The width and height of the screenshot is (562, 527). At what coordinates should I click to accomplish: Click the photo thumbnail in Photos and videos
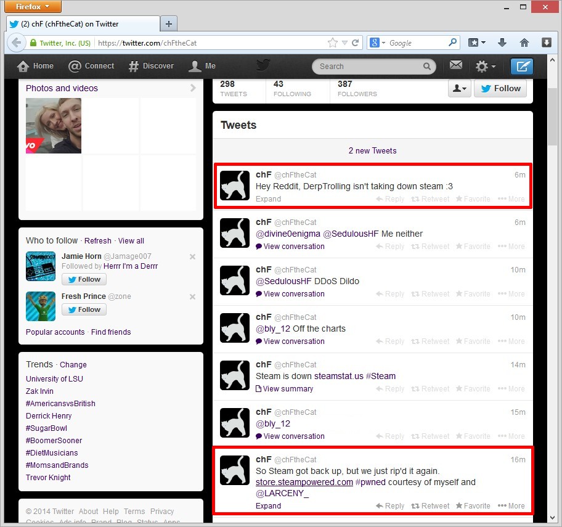tap(54, 126)
